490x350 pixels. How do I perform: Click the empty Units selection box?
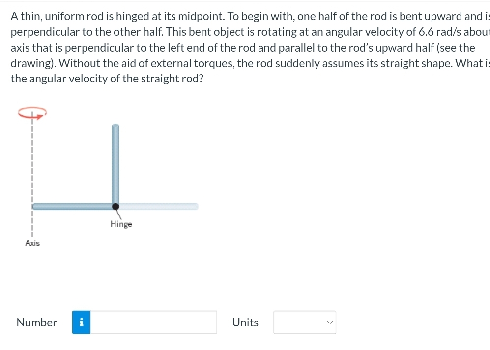tap(304, 322)
